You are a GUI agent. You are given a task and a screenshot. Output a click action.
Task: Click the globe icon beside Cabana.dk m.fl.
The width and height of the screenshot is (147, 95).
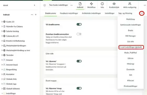4,36
